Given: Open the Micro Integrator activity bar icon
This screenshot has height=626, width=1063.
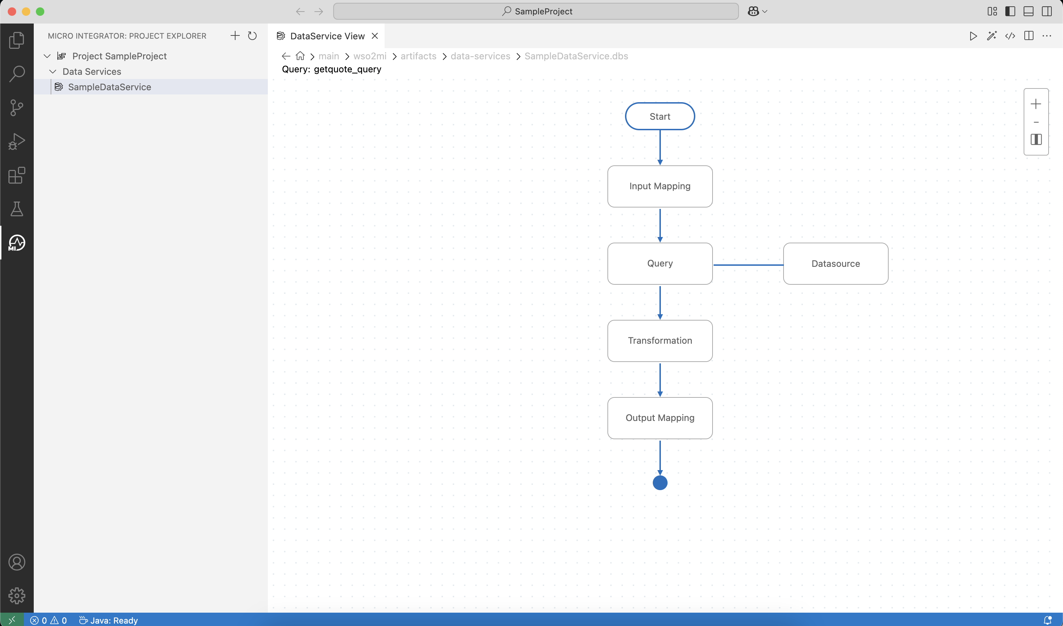Looking at the screenshot, I should tap(16, 243).
